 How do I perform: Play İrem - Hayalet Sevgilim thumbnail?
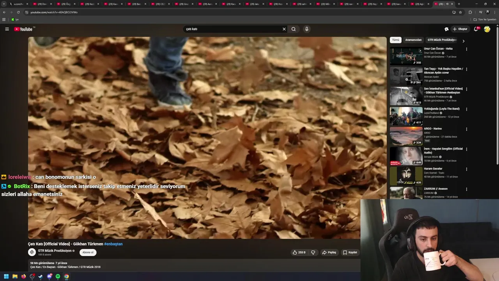pyautogui.click(x=406, y=156)
